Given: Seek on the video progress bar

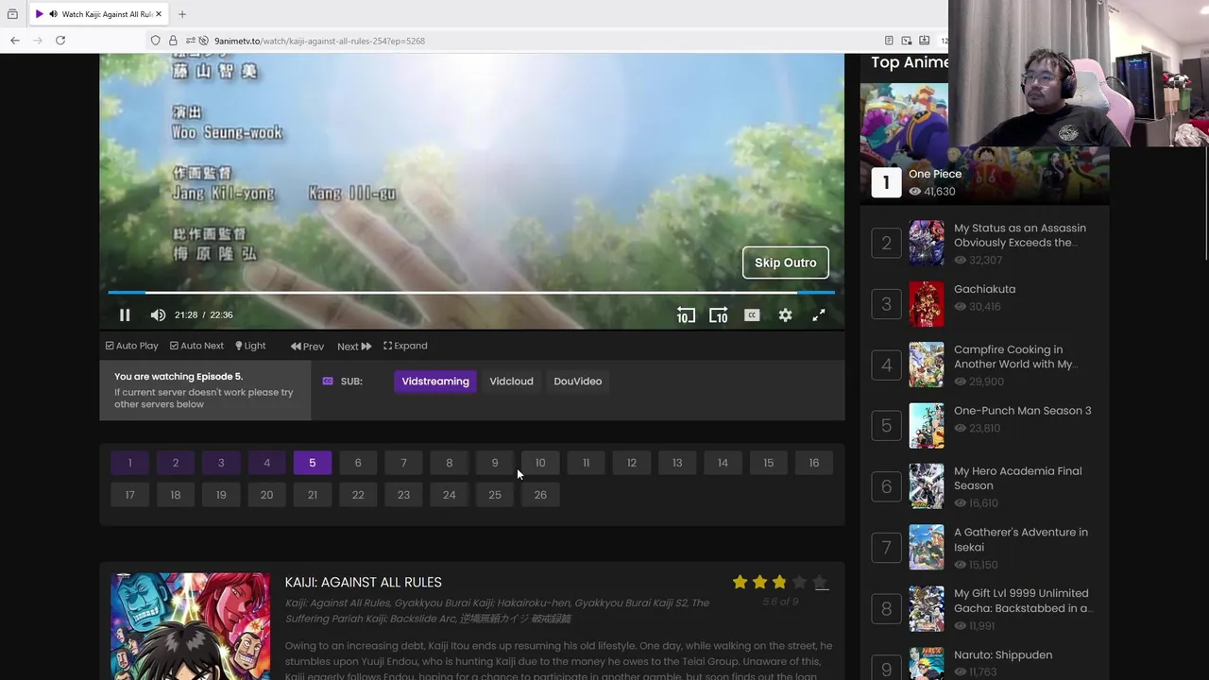Looking at the screenshot, I should (x=471, y=293).
